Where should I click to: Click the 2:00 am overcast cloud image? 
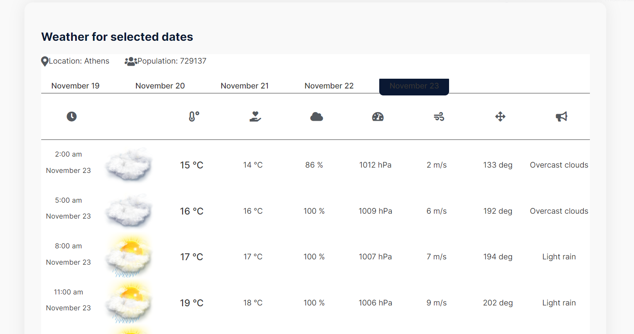pyautogui.click(x=129, y=165)
